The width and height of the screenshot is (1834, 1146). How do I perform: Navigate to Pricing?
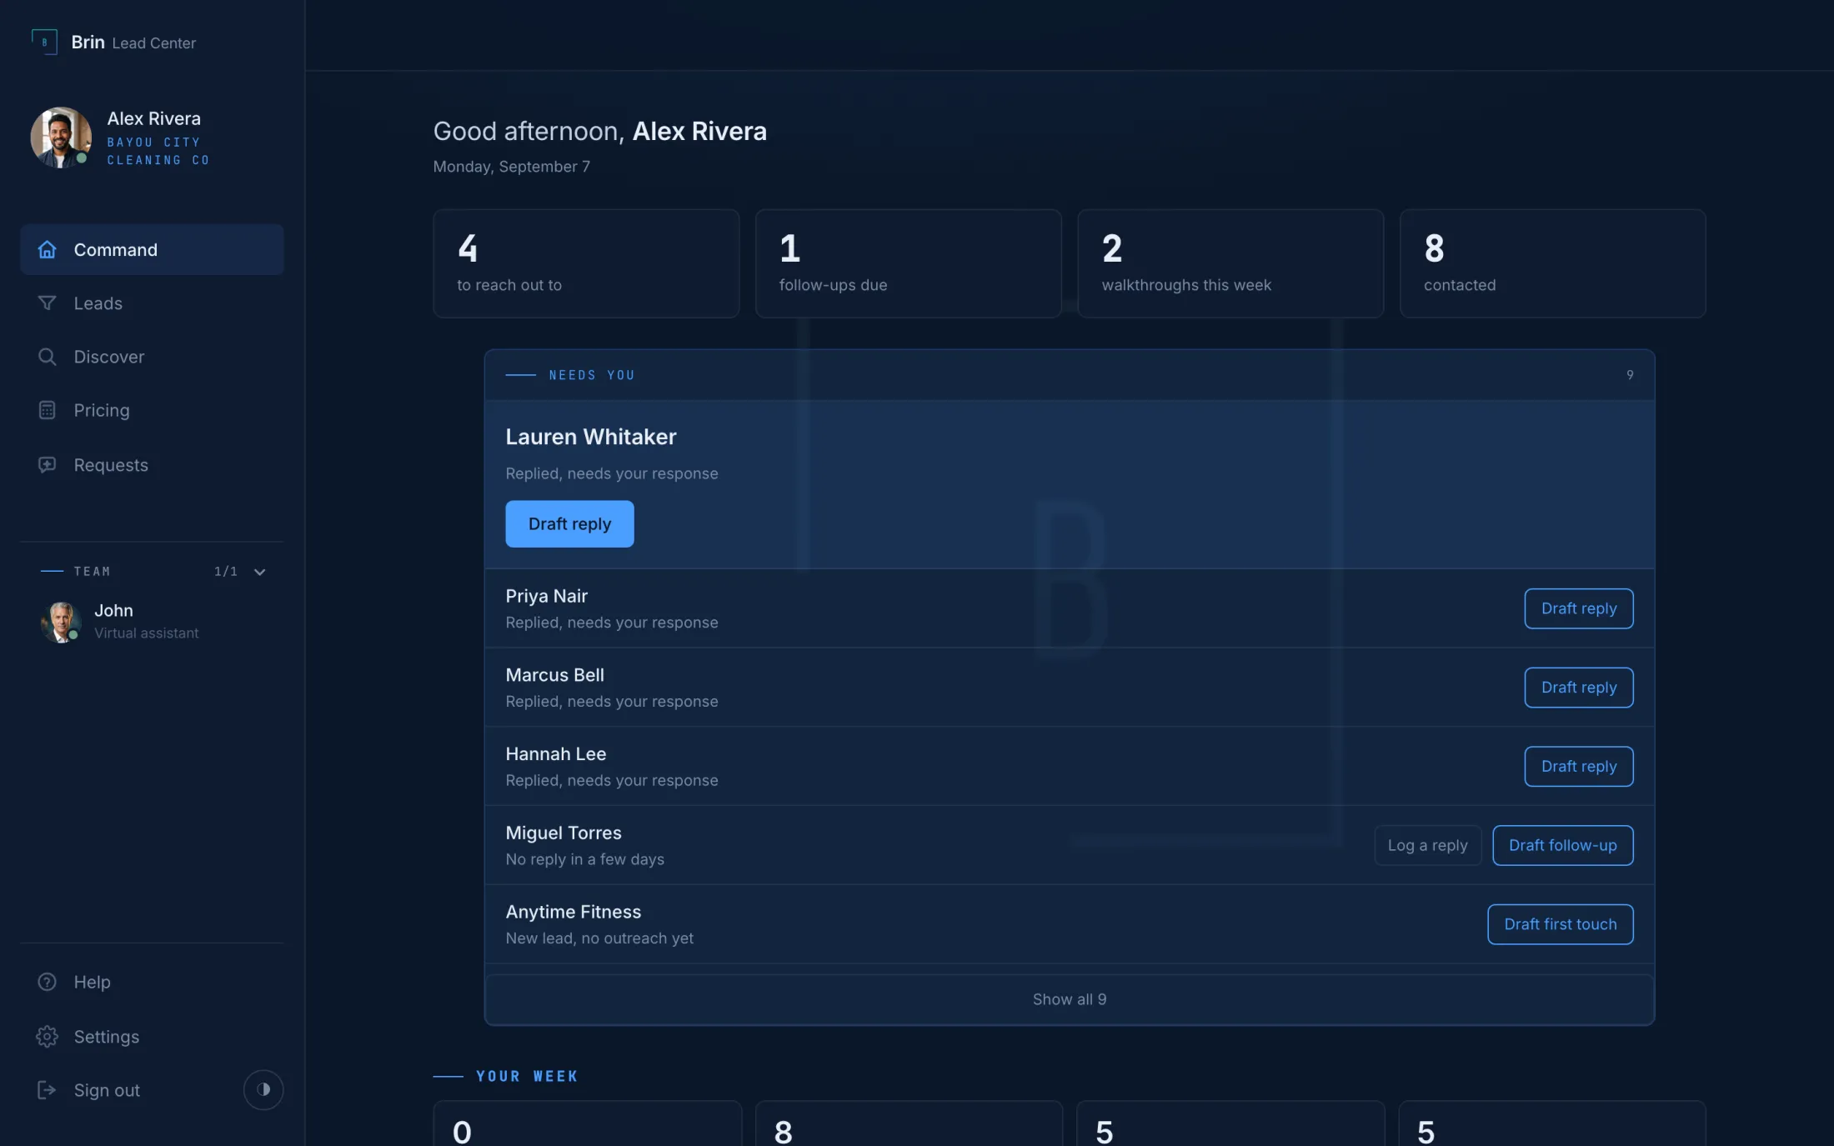(x=152, y=410)
